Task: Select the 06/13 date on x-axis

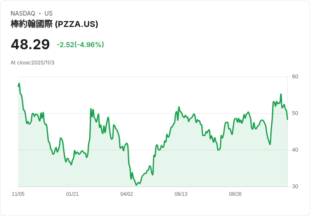Action: [x=181, y=194]
